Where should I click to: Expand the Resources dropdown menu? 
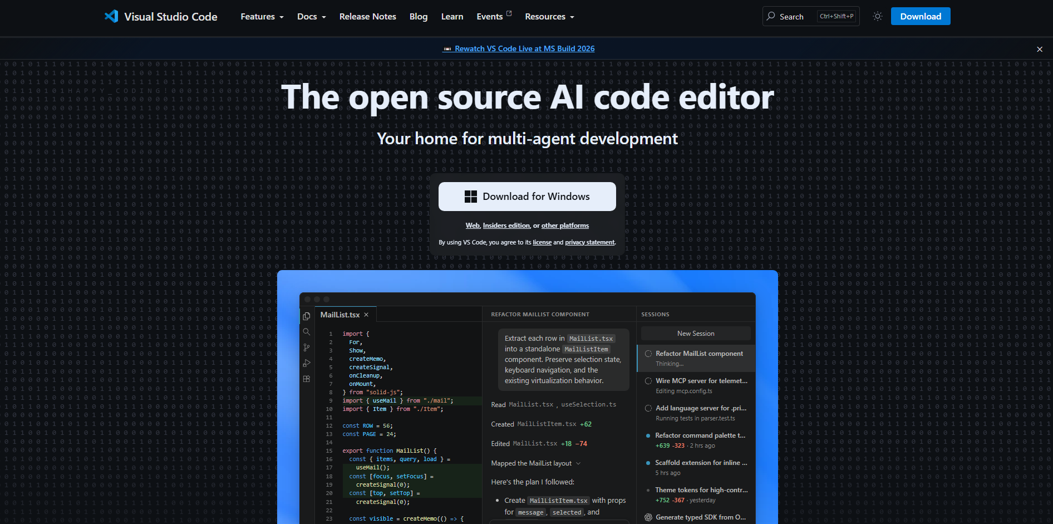coord(550,17)
